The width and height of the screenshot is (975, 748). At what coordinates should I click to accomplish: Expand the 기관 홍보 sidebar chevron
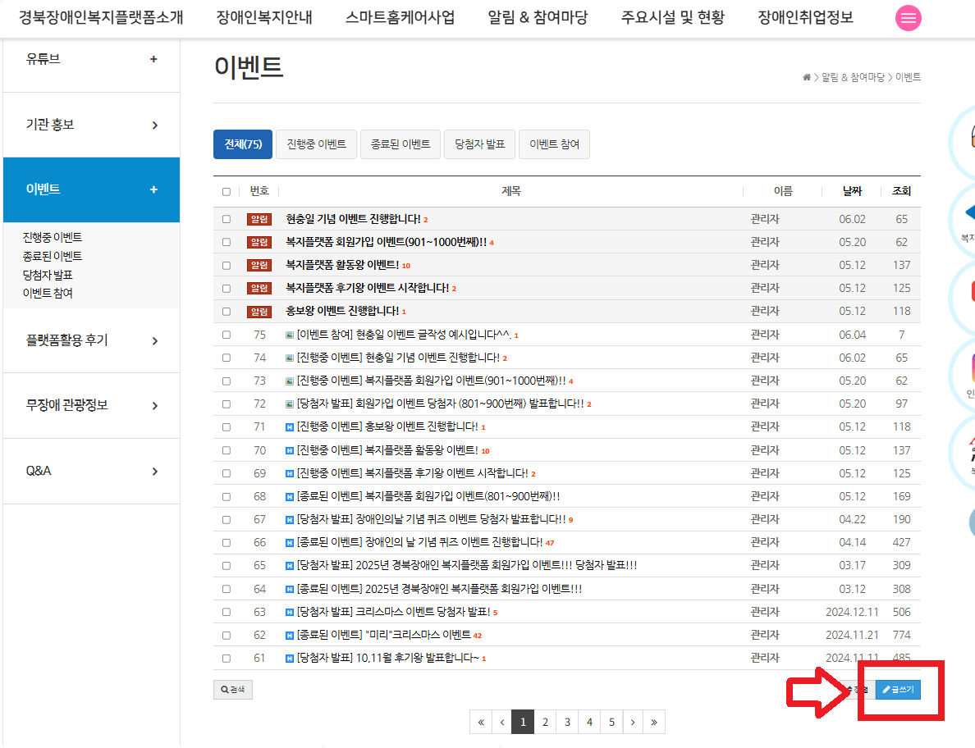tap(155, 125)
